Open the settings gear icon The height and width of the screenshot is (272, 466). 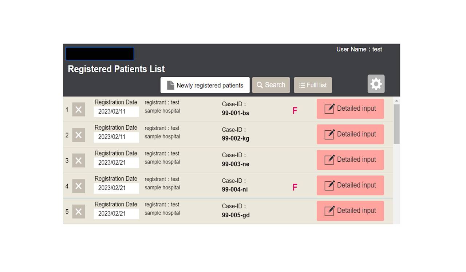coord(376,84)
